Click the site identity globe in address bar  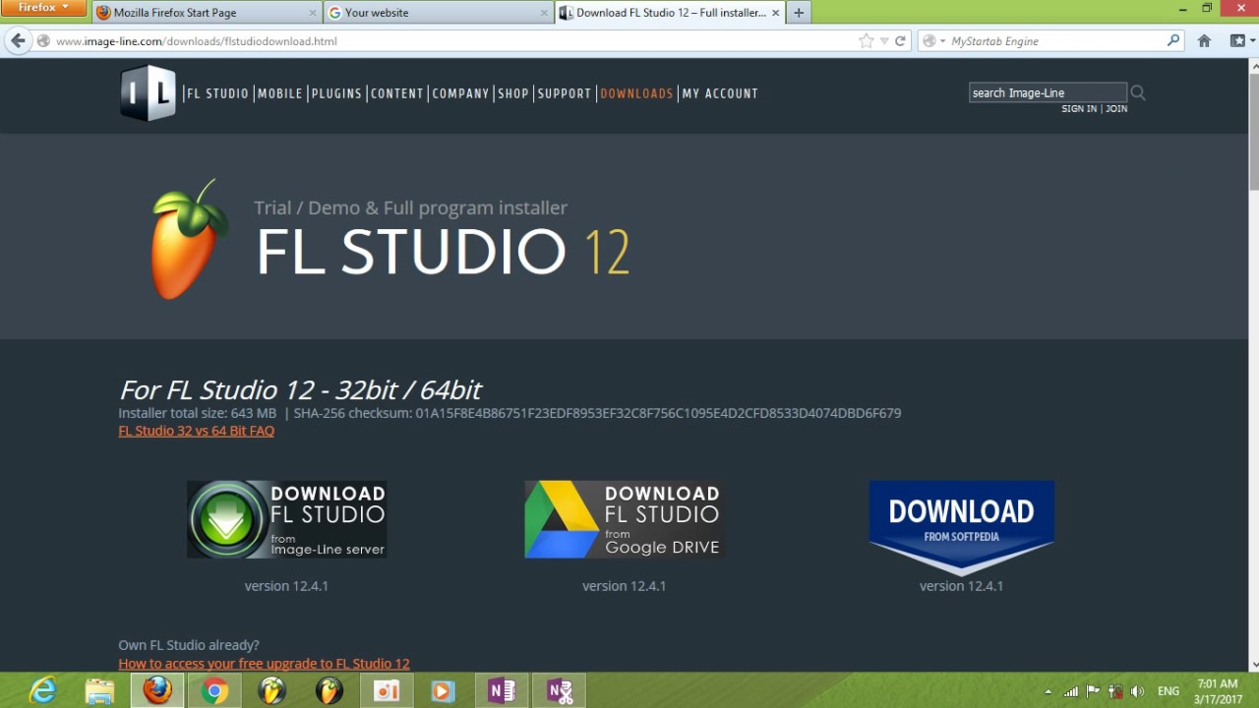(x=43, y=41)
